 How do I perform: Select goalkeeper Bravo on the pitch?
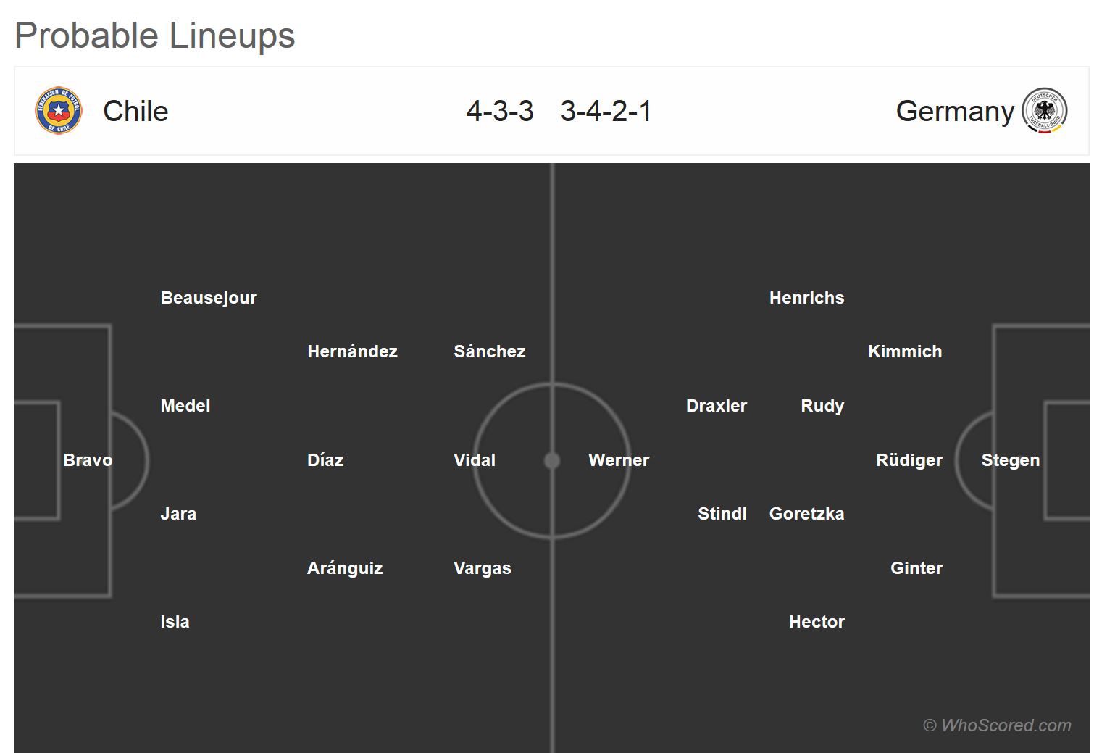[88, 460]
